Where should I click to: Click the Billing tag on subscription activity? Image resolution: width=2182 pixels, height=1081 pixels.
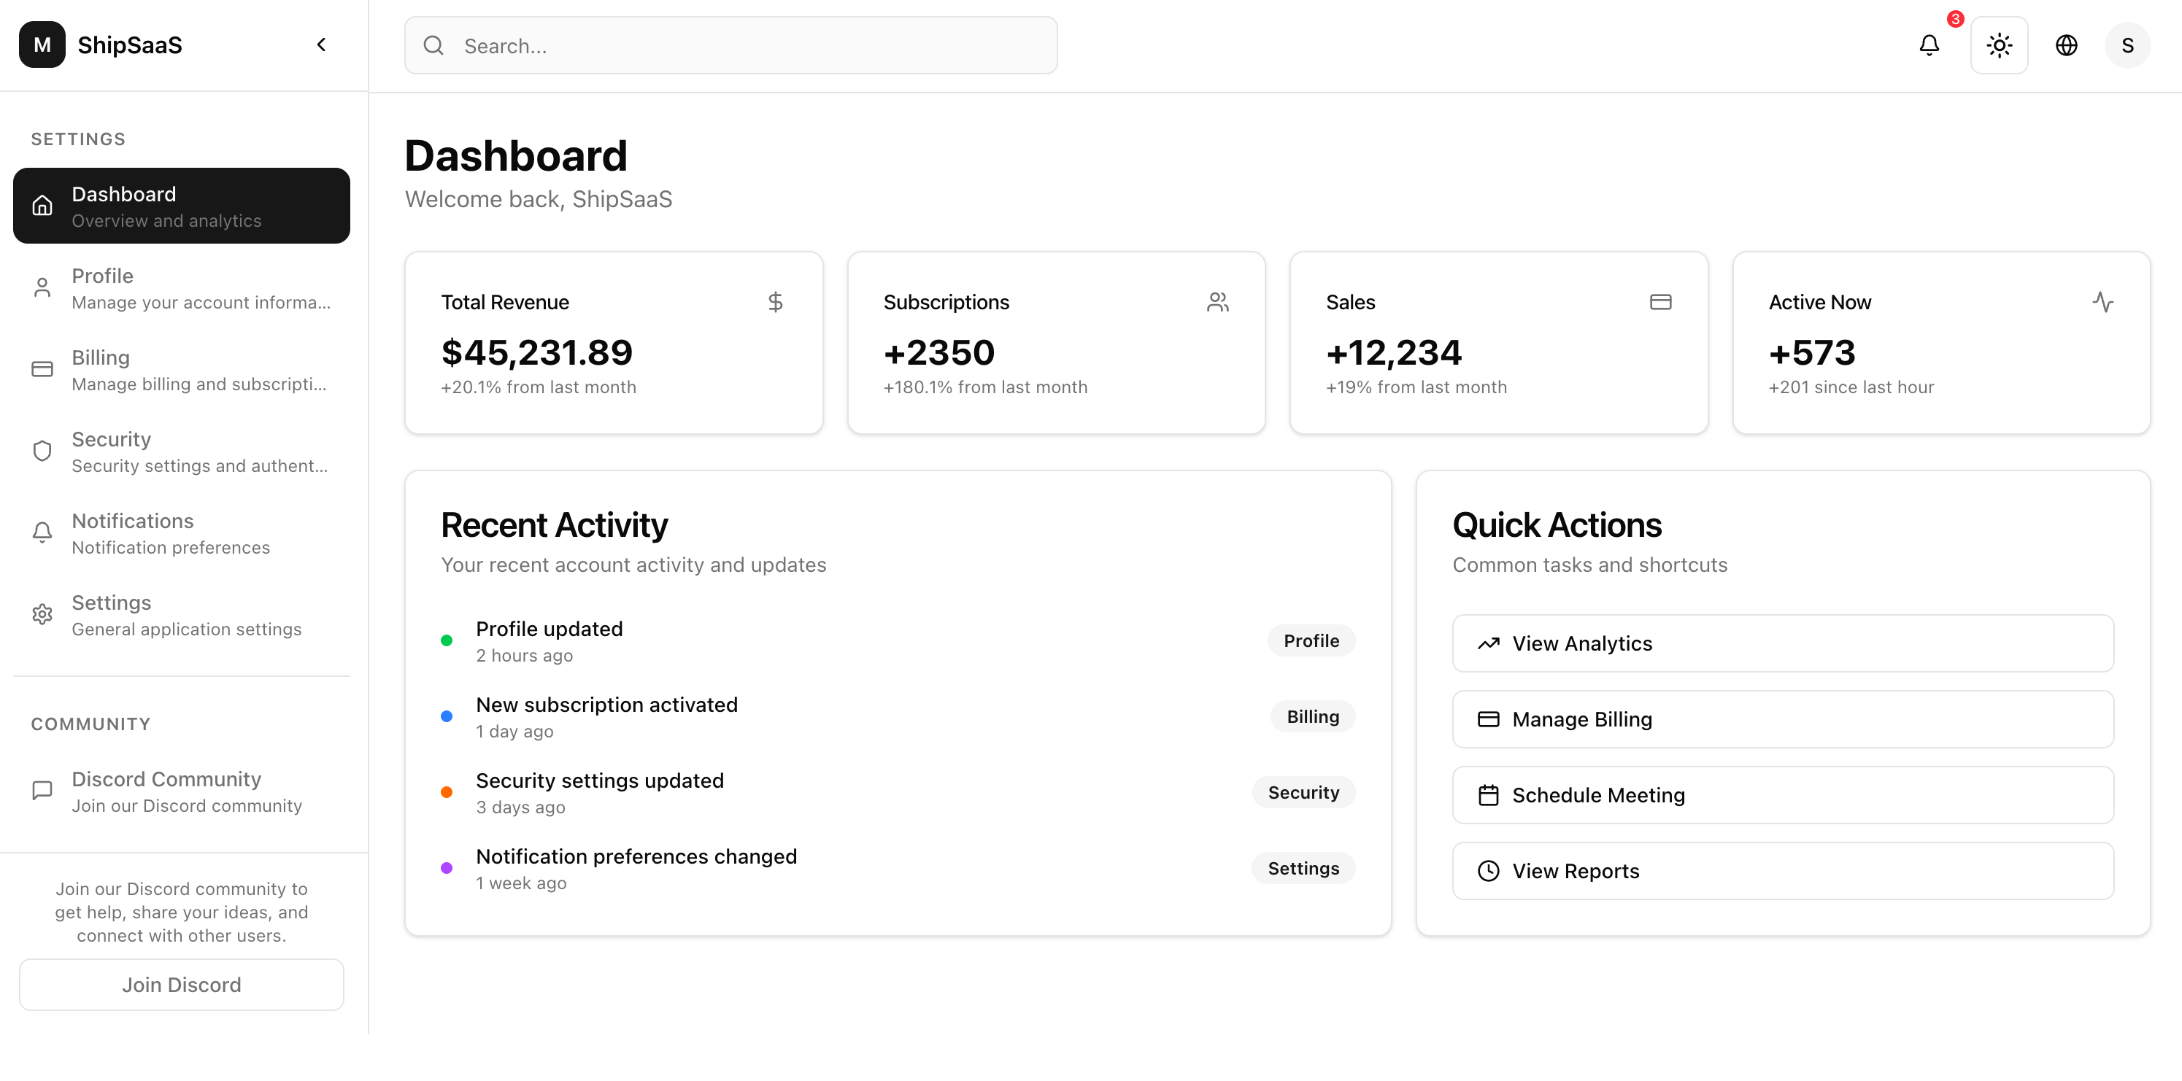click(1313, 716)
